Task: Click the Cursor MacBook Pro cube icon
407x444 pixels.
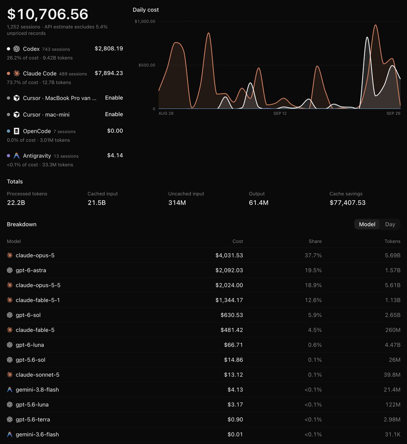Action: (16, 98)
